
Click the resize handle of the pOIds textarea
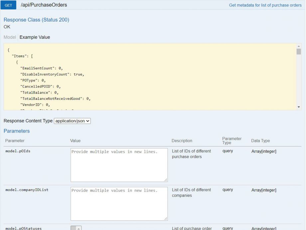[166, 180]
